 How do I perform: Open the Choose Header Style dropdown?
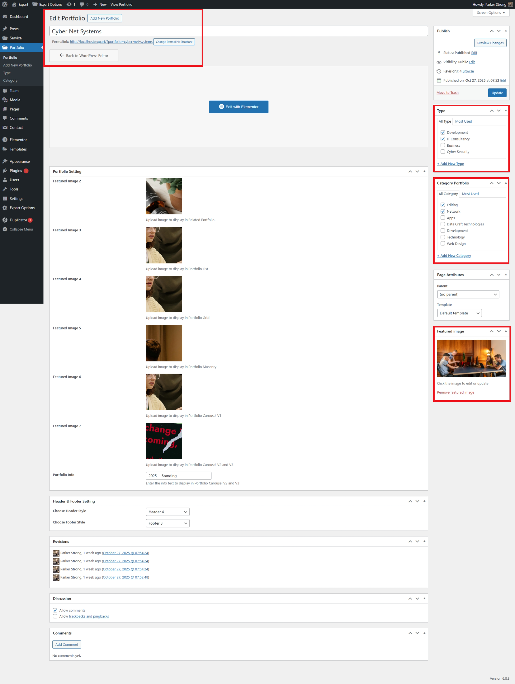[167, 512]
